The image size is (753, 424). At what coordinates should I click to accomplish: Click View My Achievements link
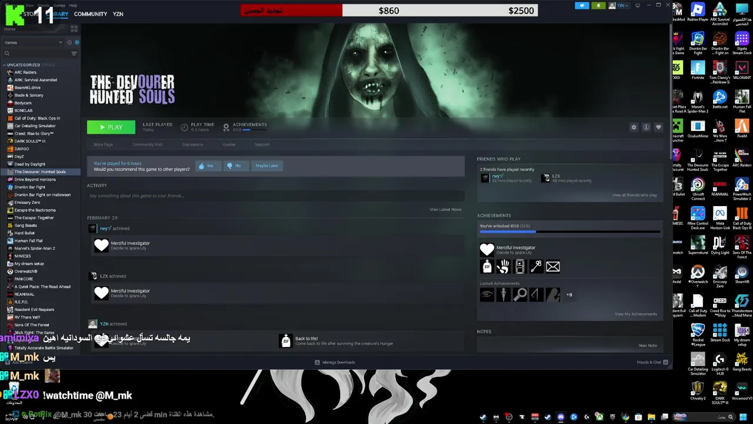tap(635, 314)
